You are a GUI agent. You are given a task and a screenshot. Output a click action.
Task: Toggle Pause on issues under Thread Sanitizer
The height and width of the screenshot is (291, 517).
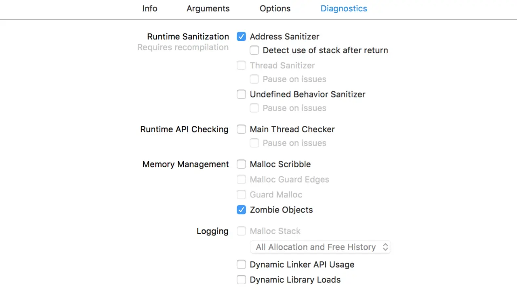[254, 79]
